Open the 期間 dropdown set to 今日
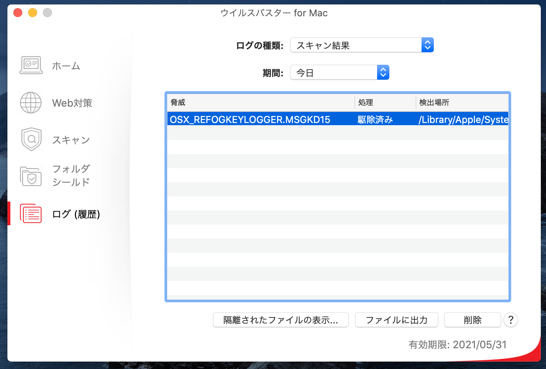The width and height of the screenshot is (546, 369). click(339, 73)
